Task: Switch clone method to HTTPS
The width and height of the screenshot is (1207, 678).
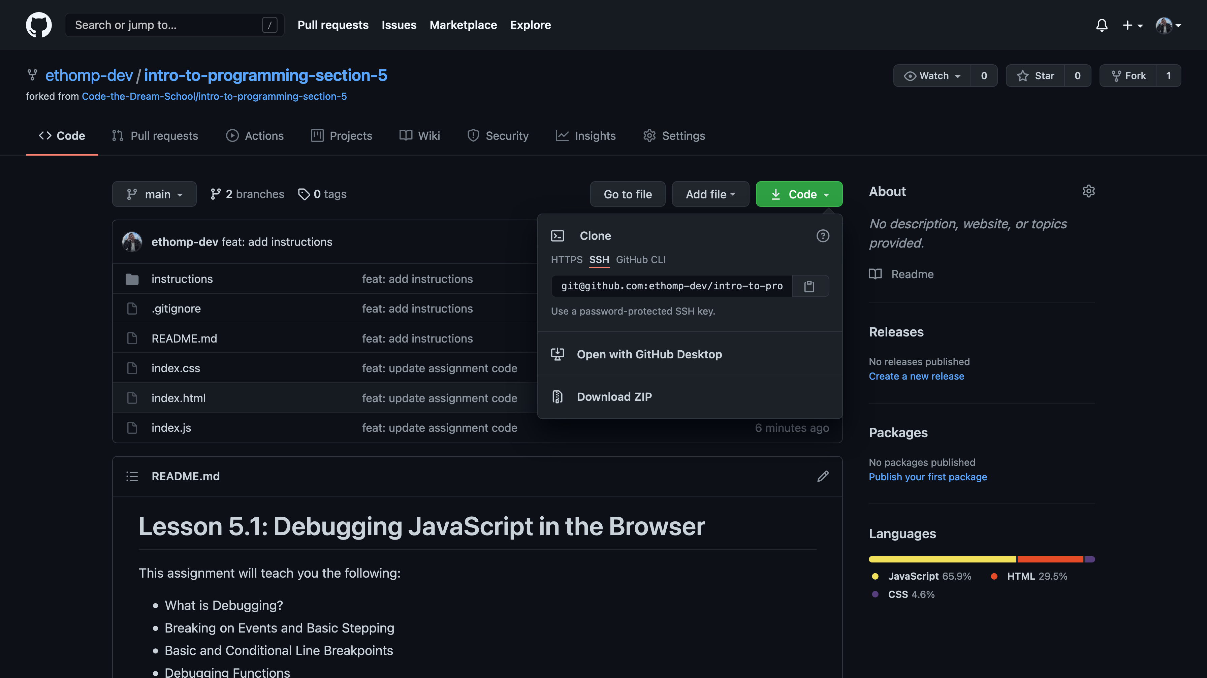Action: [x=566, y=260]
